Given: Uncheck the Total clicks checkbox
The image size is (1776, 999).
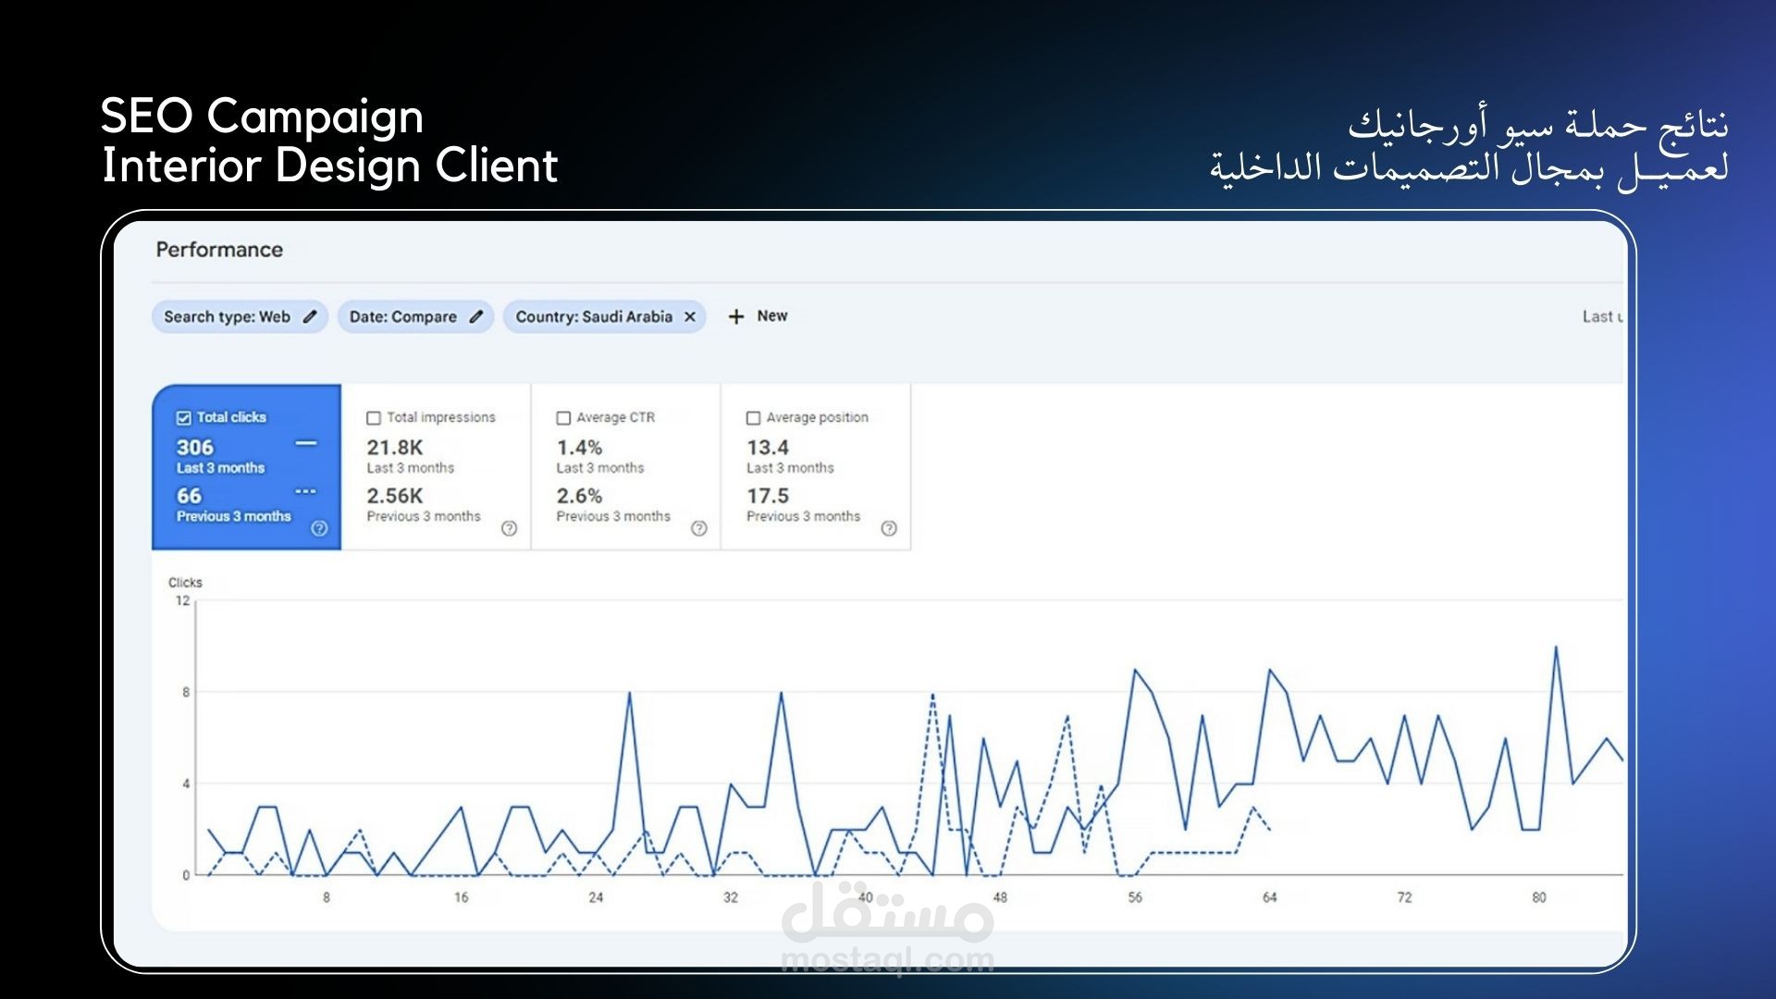Looking at the screenshot, I should (183, 418).
